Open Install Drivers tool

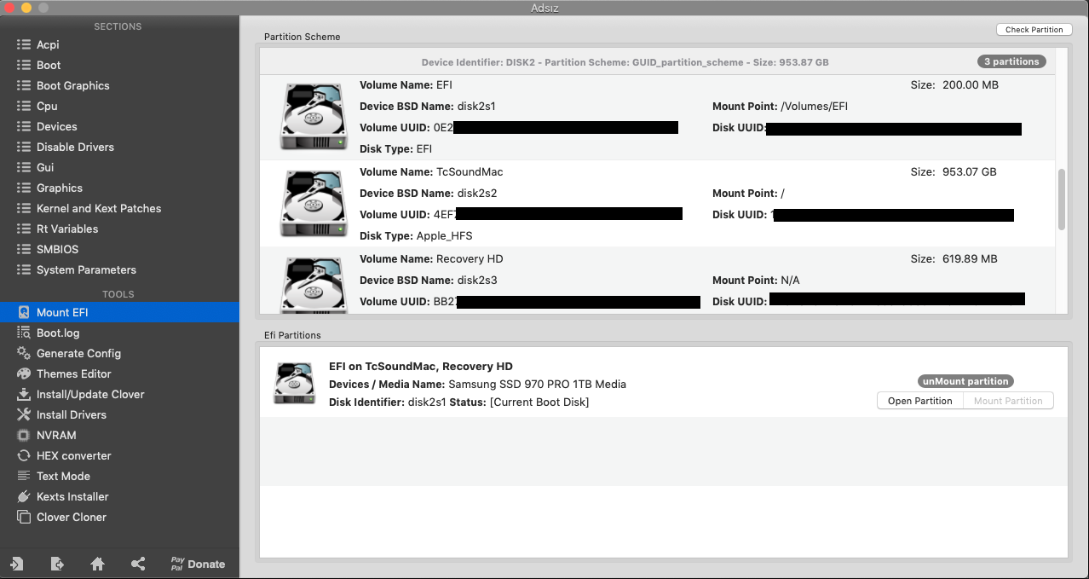tap(72, 414)
